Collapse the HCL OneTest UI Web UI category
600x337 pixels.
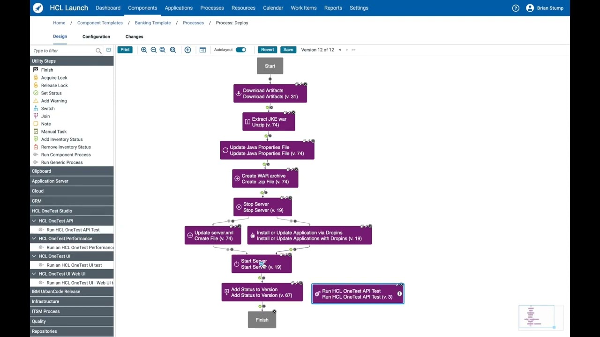click(x=34, y=274)
